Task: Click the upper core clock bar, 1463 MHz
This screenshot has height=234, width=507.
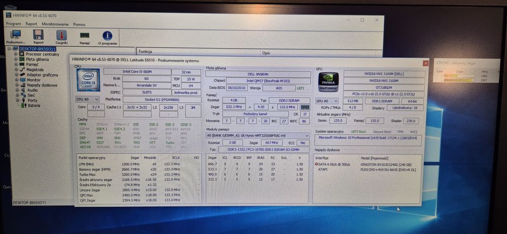Action: tap(458, 75)
